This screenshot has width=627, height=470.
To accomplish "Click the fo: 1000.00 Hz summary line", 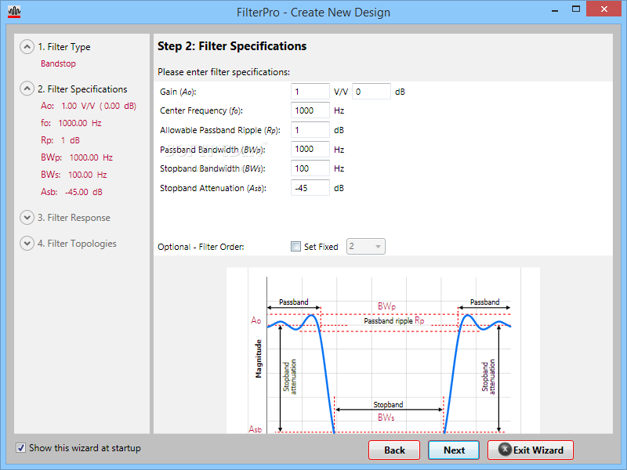I will click(71, 123).
